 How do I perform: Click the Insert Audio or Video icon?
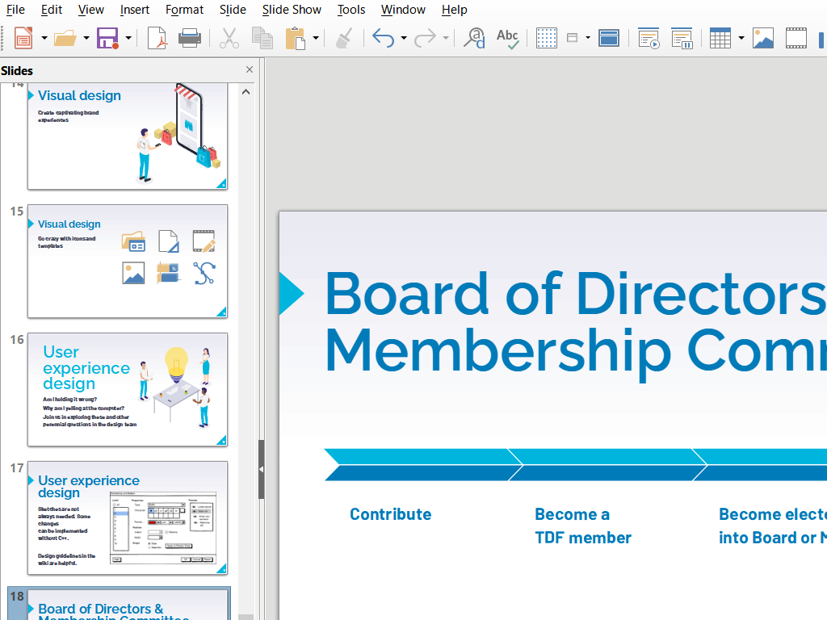click(x=796, y=38)
